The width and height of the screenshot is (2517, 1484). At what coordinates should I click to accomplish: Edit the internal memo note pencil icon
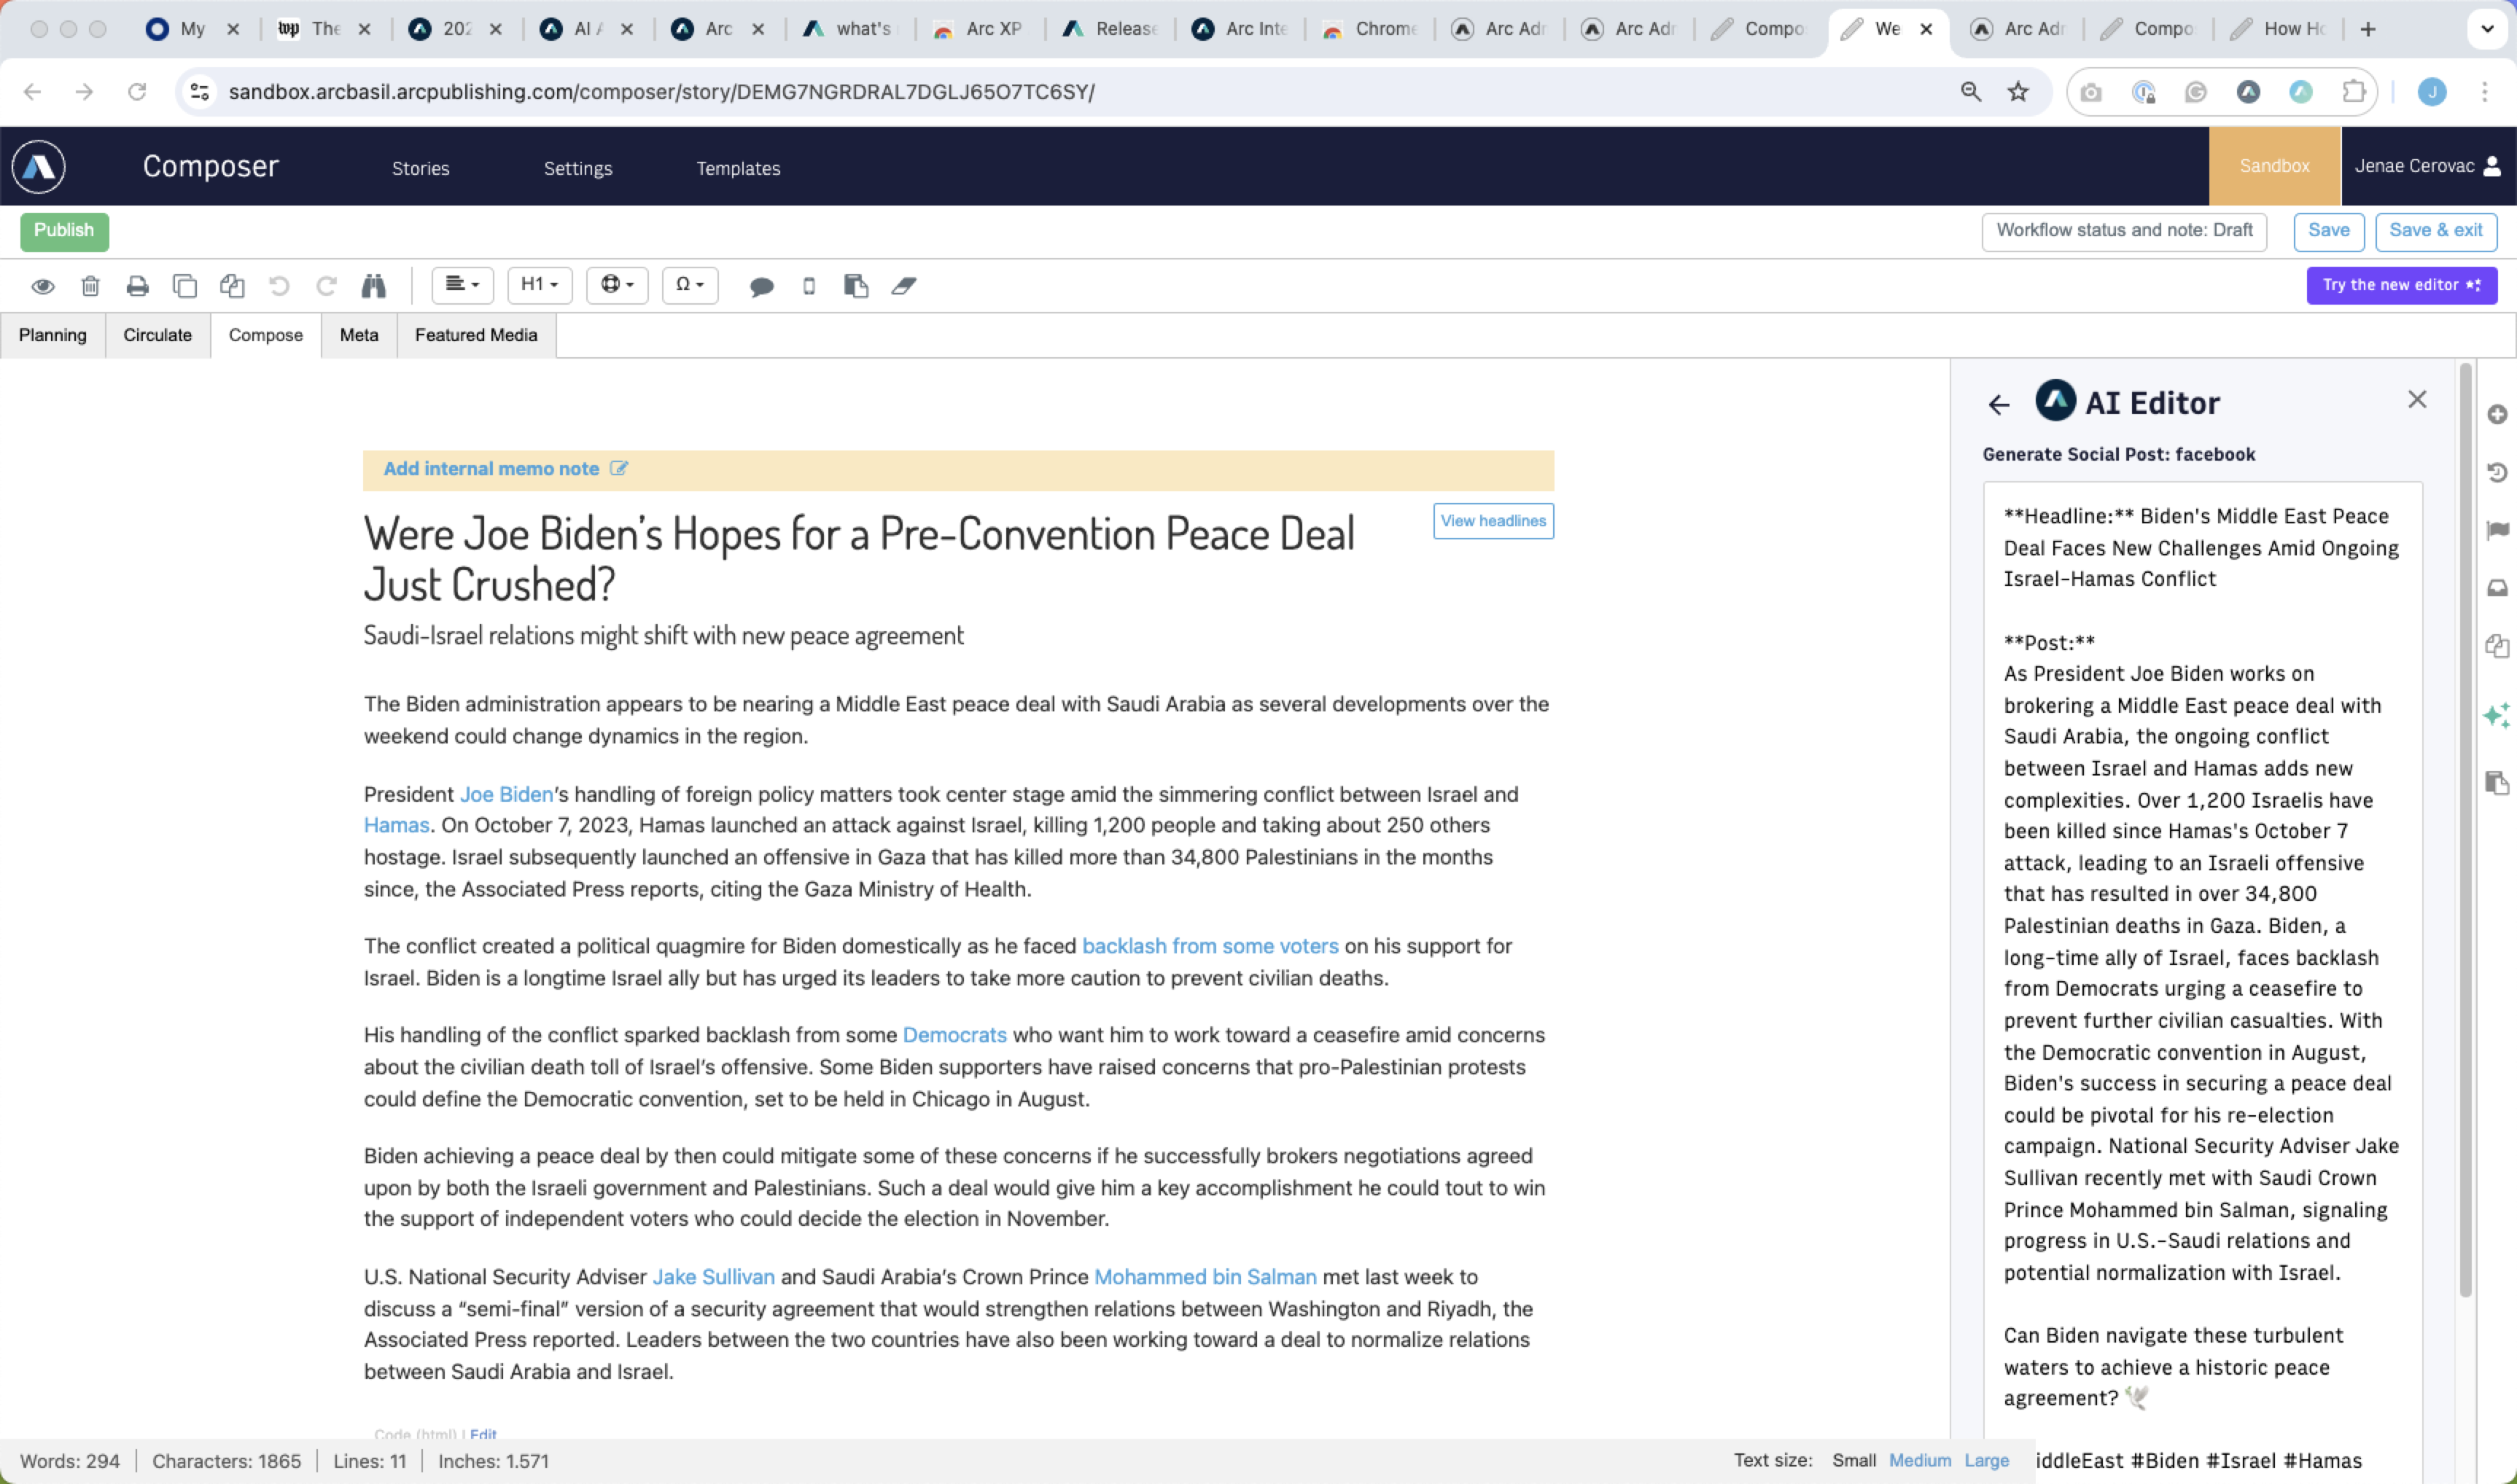coord(619,468)
